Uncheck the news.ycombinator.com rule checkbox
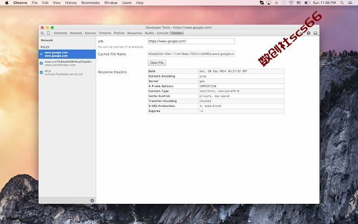358x224 pixels. pyautogui.click(x=41, y=63)
